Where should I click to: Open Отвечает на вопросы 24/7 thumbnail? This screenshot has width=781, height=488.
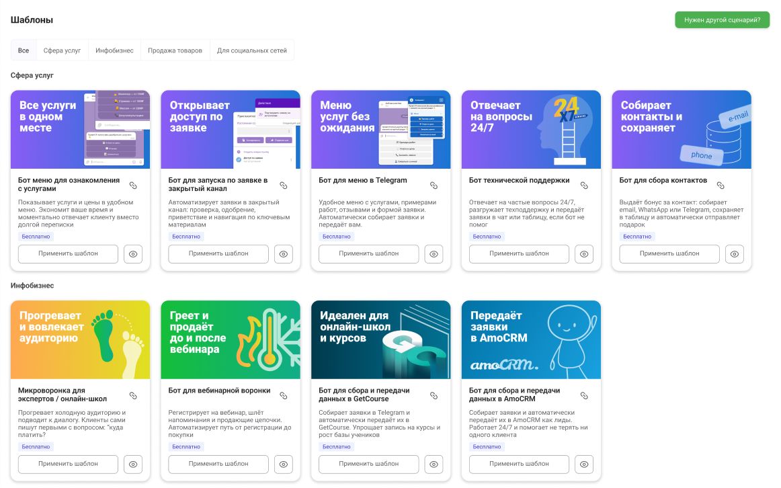point(531,129)
